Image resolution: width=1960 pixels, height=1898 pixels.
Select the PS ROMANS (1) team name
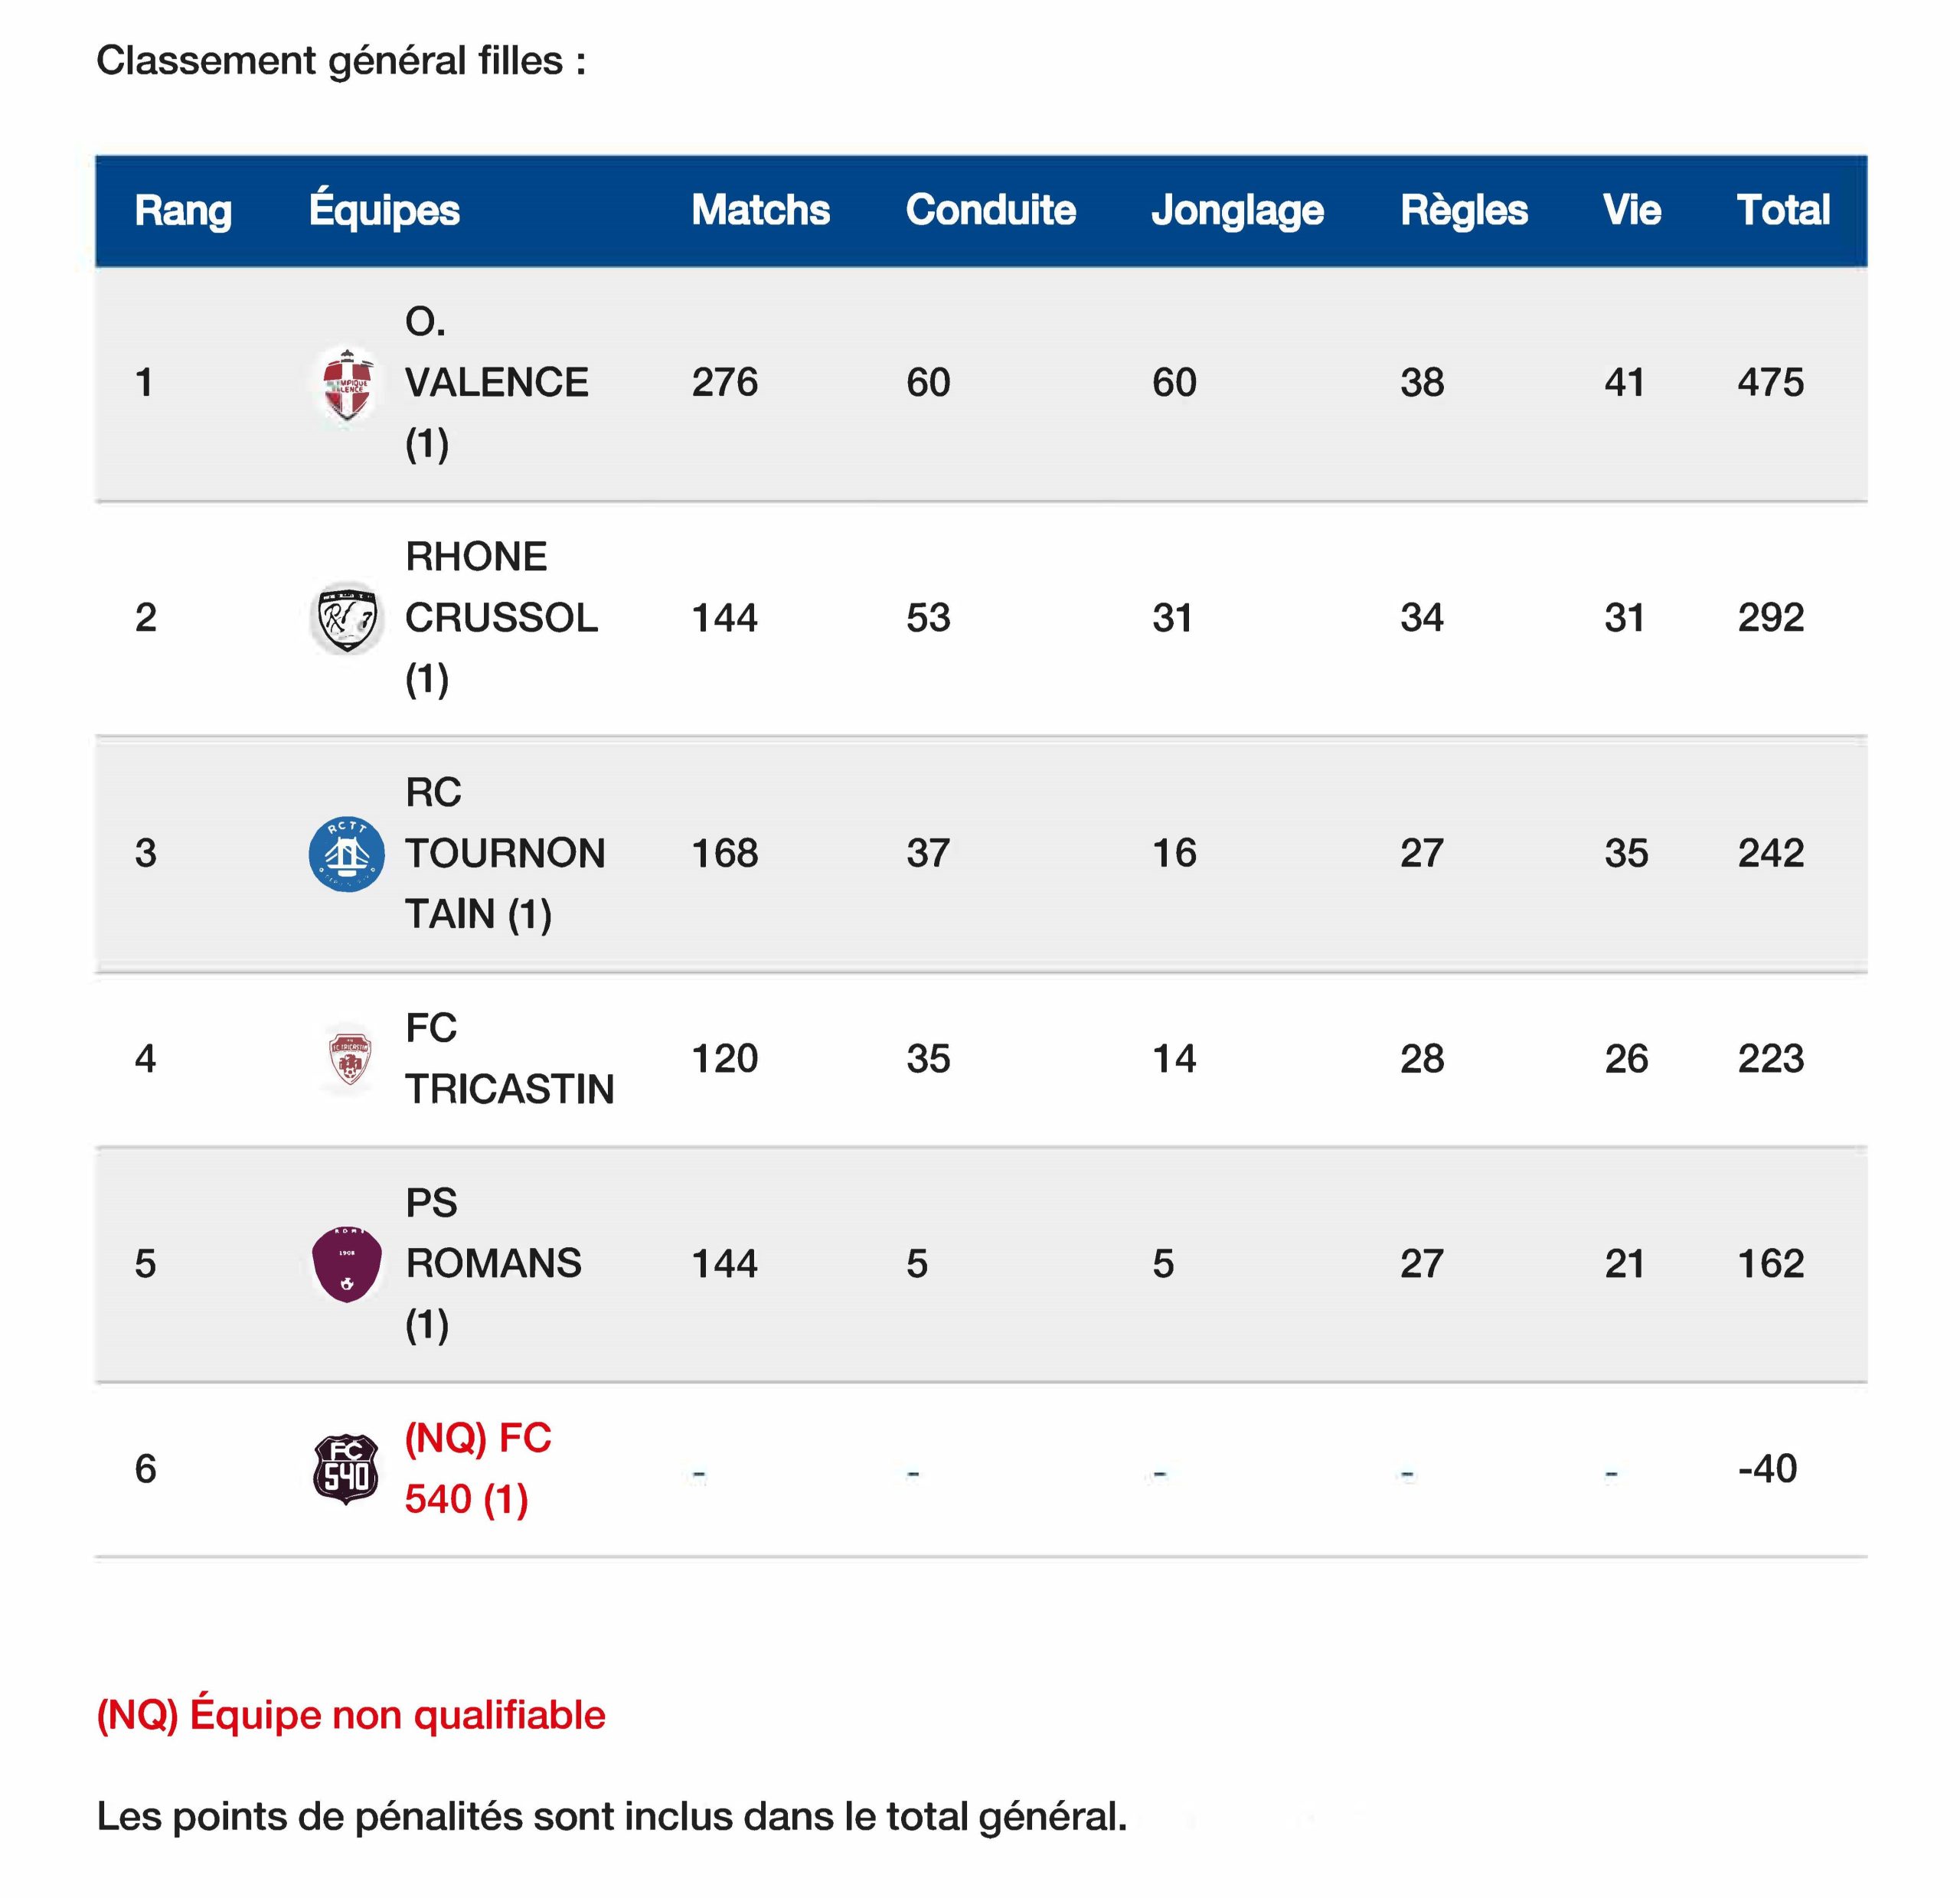click(x=493, y=1264)
